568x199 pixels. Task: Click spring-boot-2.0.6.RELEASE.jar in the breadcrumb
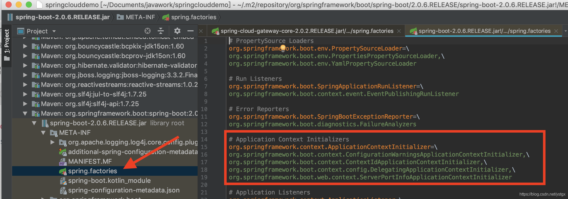pos(63,17)
